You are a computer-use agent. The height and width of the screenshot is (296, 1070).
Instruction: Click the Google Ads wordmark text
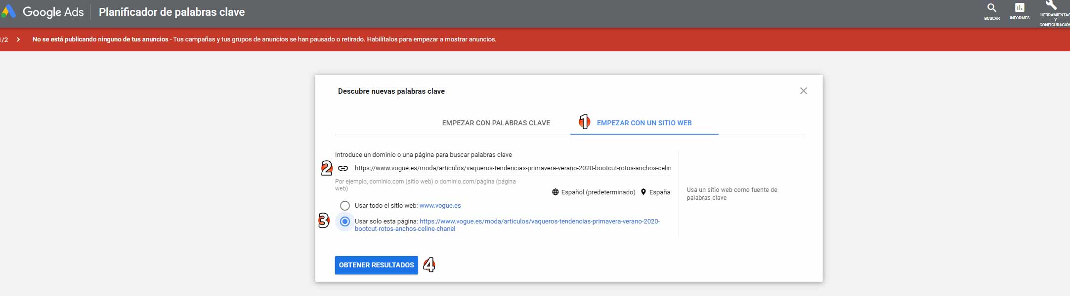[53, 12]
